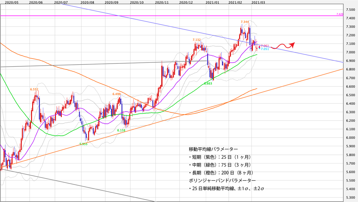The image size is (358, 202).
Task: Click the 2020/07 date label
Action: click(x=61, y=2)
